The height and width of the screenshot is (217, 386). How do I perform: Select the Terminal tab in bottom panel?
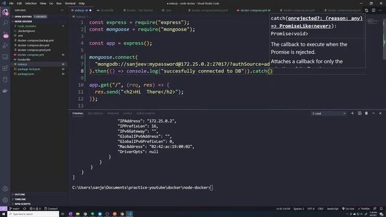[x=78, y=113]
